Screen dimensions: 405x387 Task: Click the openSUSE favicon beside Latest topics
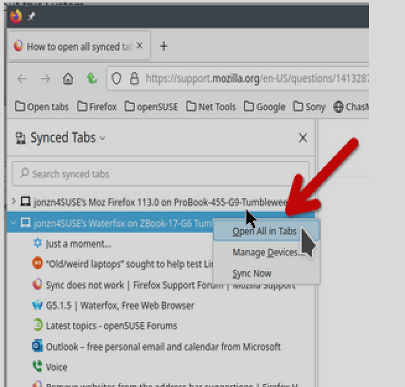(38, 325)
